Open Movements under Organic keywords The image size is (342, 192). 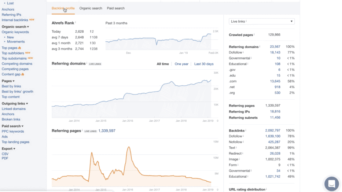16,42
